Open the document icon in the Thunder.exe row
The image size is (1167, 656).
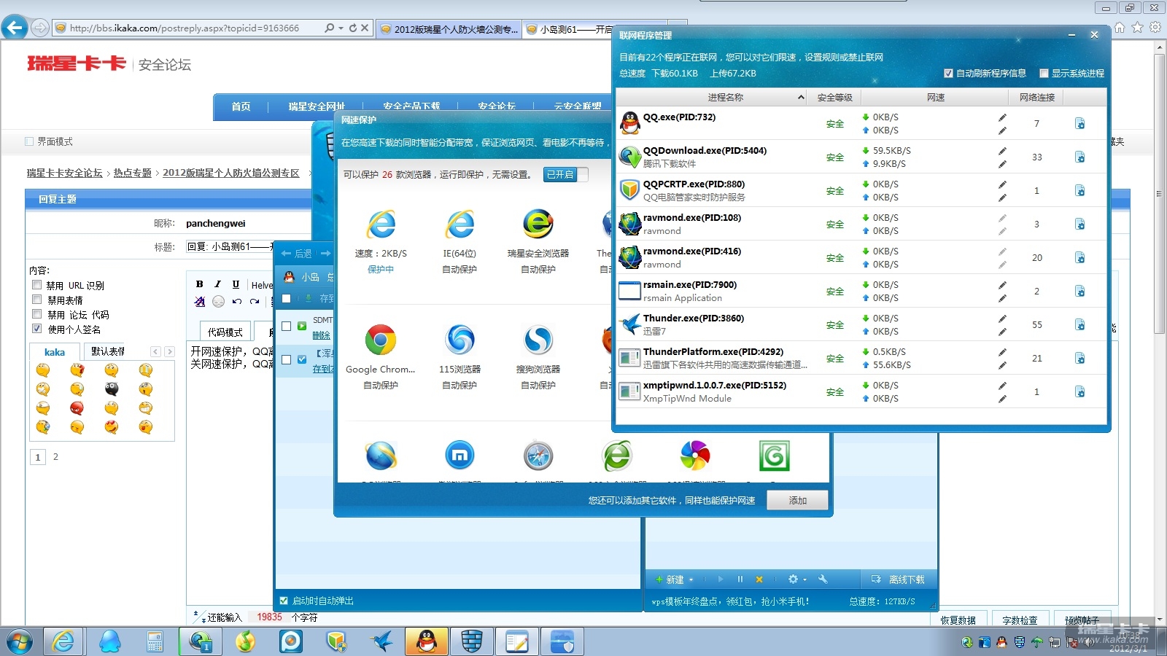click(1079, 325)
